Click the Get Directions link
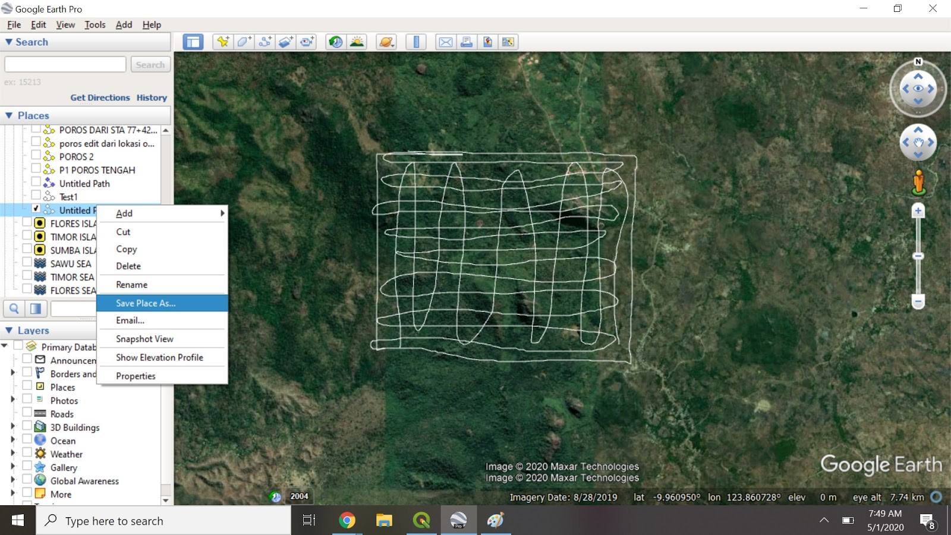This screenshot has height=535, width=951. 100,97
